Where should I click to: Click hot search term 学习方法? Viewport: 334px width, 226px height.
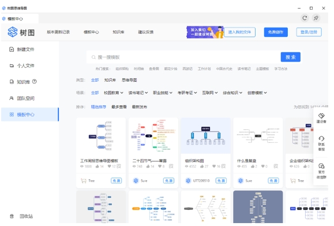pyautogui.click(x=281, y=69)
